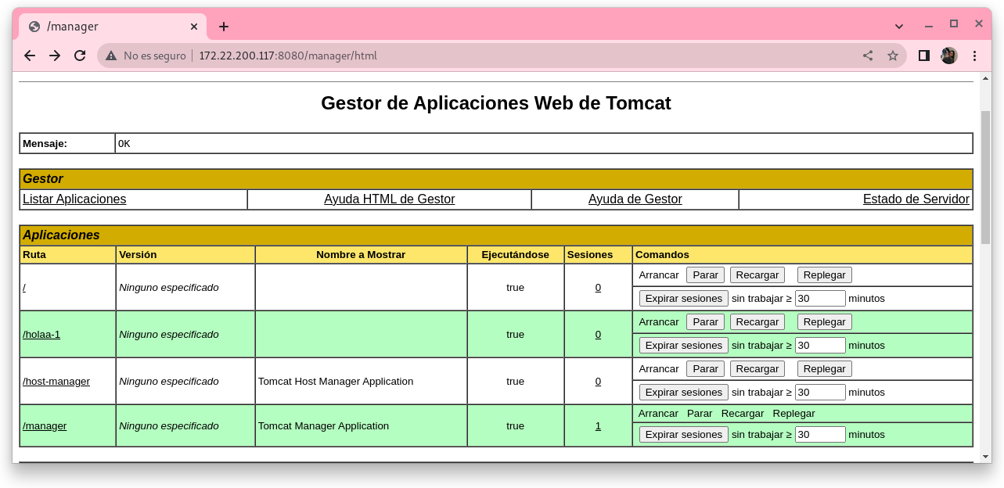Open the Chrome three-dot menu
The image size is (1004, 488).
pos(975,56)
